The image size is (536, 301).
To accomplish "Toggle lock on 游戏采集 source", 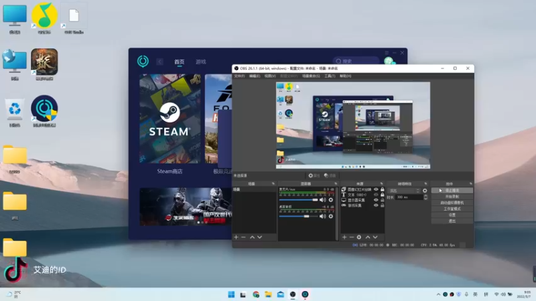I will pyautogui.click(x=382, y=205).
